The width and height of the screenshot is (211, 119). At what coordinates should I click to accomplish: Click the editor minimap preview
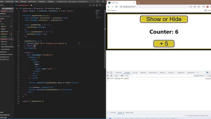[x=99, y=14]
